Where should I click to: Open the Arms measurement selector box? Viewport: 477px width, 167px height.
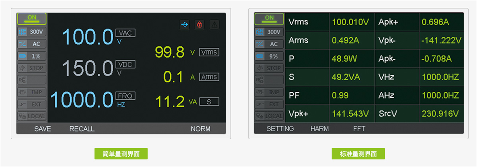click(209, 77)
